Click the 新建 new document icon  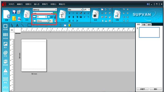pos(7,15)
